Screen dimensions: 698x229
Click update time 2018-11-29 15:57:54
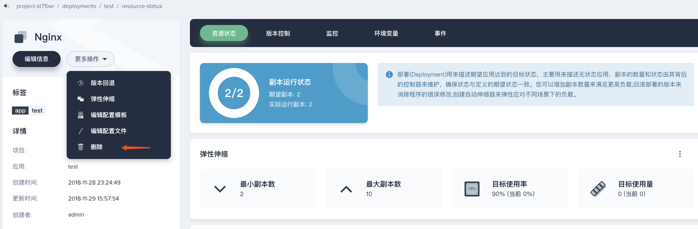[x=93, y=198]
